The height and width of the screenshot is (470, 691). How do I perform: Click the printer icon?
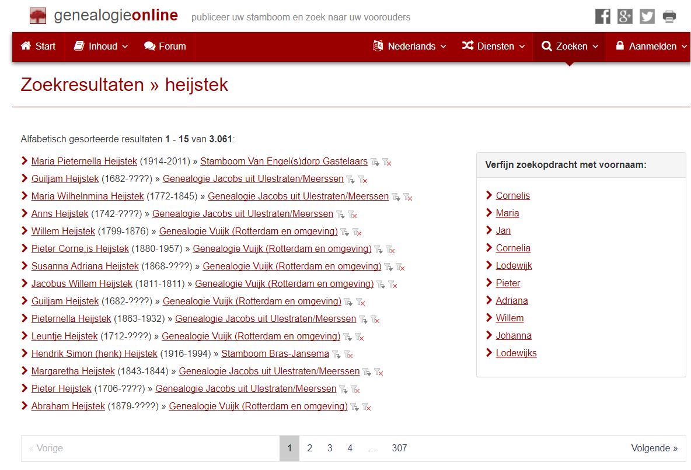click(x=669, y=16)
